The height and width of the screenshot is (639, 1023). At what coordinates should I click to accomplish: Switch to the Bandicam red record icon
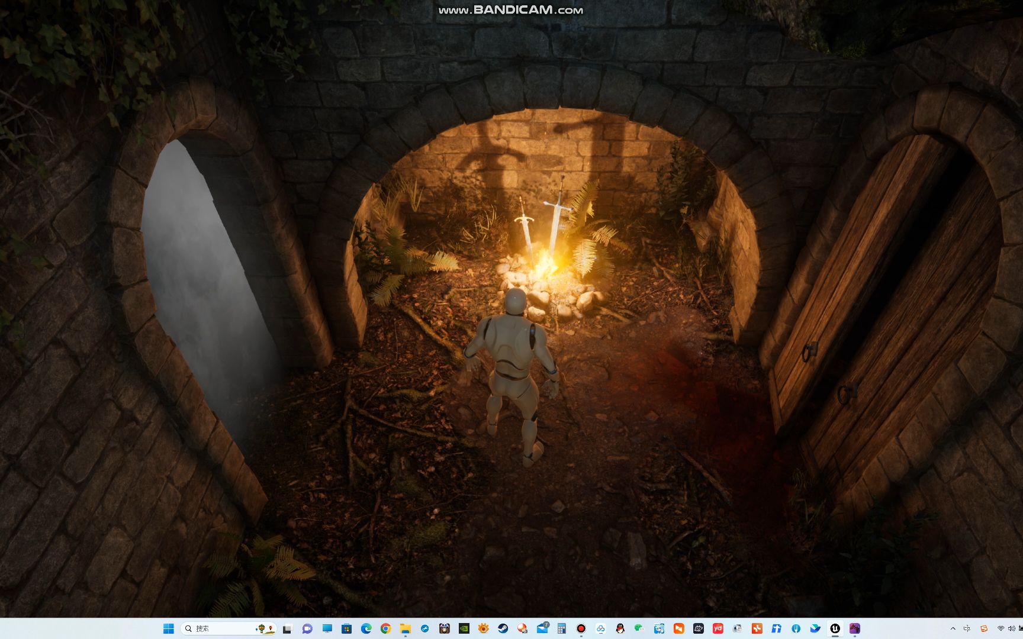581,628
